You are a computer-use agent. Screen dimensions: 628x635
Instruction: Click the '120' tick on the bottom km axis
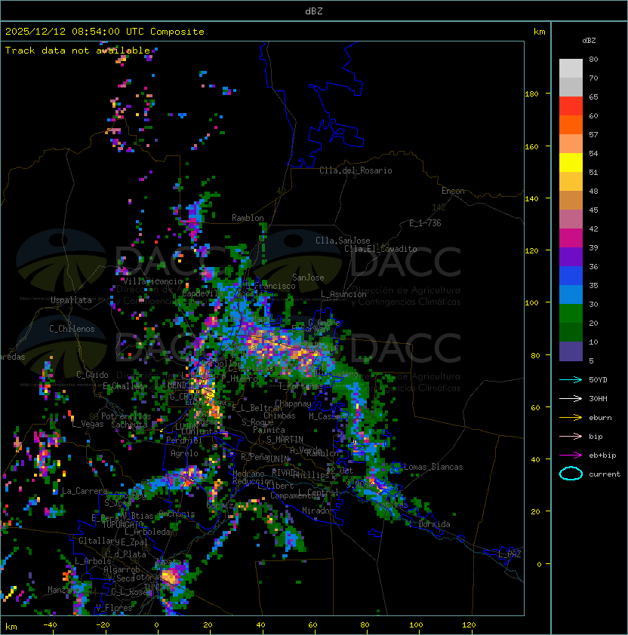(x=469, y=625)
